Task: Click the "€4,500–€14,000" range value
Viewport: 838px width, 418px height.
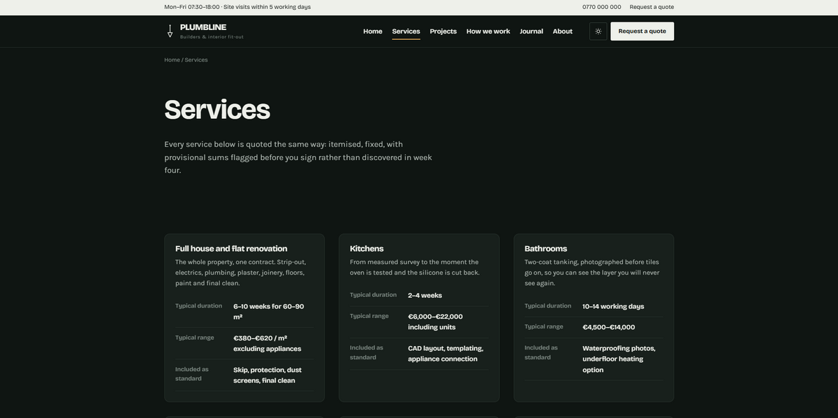Action: click(609, 327)
